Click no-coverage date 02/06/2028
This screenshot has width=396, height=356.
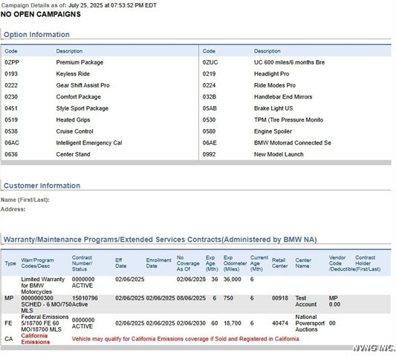click(191, 280)
